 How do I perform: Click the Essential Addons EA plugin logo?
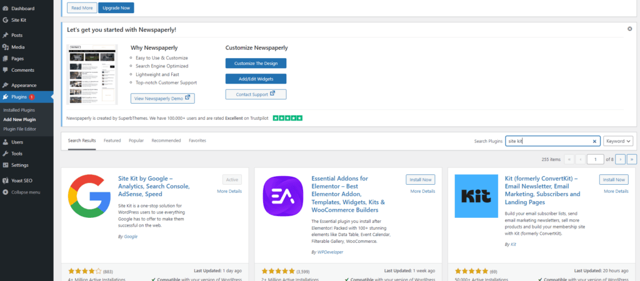tap(283, 196)
